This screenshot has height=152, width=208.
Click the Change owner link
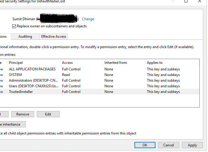point(88,19)
